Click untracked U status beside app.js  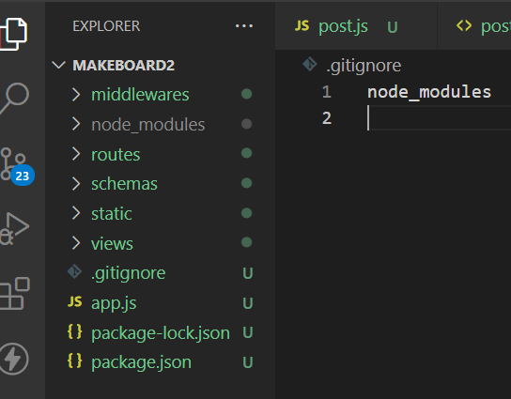(x=248, y=303)
